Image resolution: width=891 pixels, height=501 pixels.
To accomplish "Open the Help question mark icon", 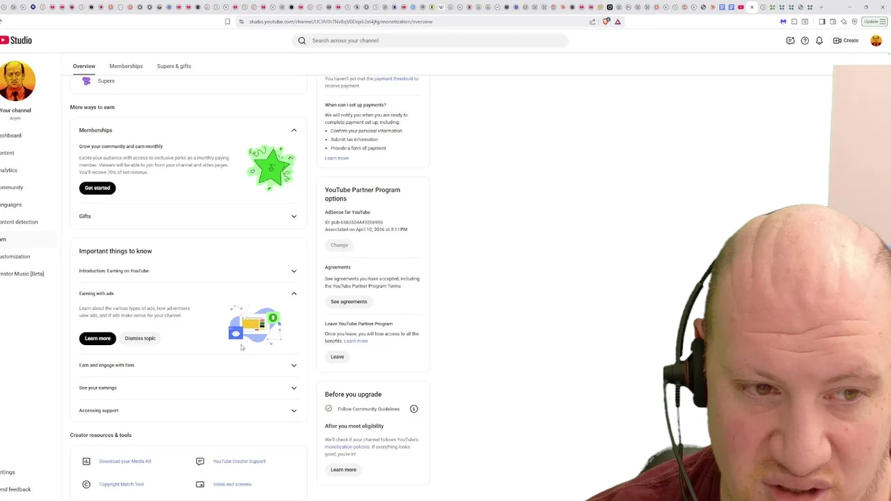I will click(805, 40).
